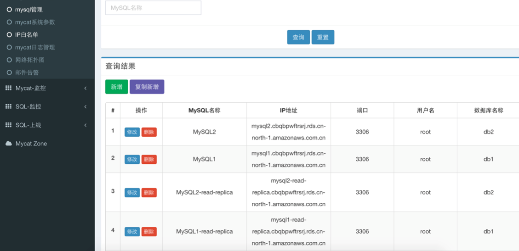Image resolution: width=519 pixels, height=251 pixels.
Task: Click 修改 in the MySQL2 row
Action: pos(132,132)
